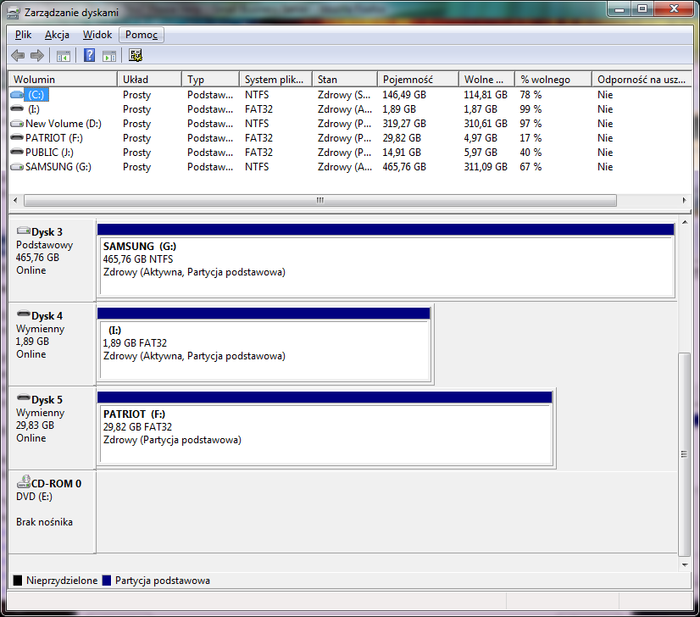Select the SAMSUNG (G:) partition block
The width and height of the screenshot is (700, 617).
coord(386,260)
